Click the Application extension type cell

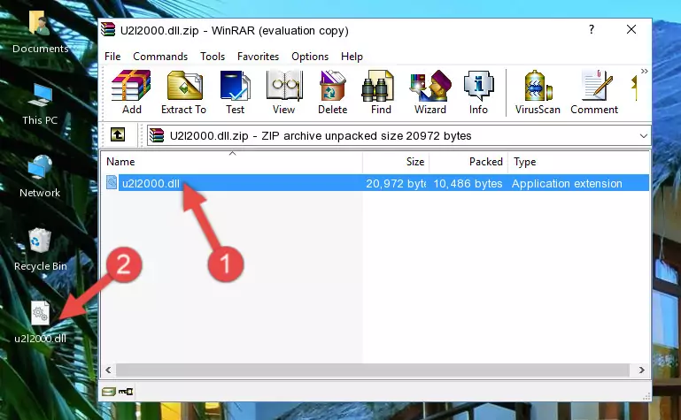click(567, 183)
